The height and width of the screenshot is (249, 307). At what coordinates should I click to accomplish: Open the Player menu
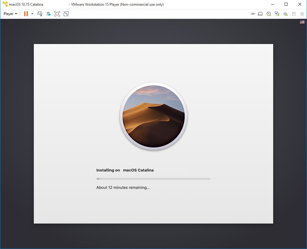click(8, 13)
